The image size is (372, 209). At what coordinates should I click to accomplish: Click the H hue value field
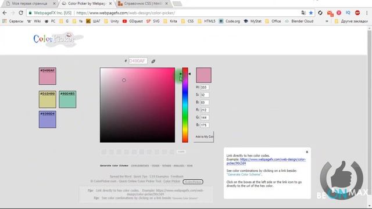[205, 88]
